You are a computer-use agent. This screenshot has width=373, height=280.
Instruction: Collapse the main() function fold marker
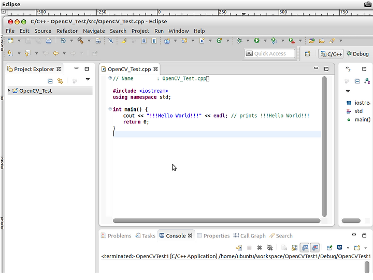110,109
